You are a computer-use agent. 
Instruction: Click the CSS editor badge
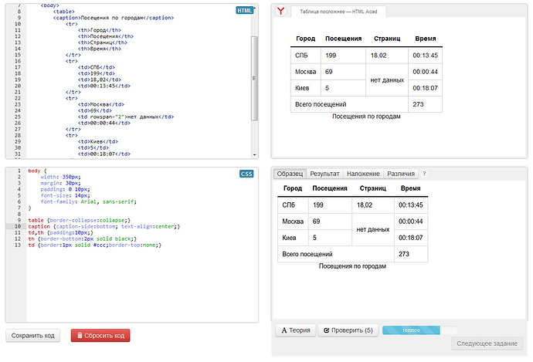[x=246, y=174]
